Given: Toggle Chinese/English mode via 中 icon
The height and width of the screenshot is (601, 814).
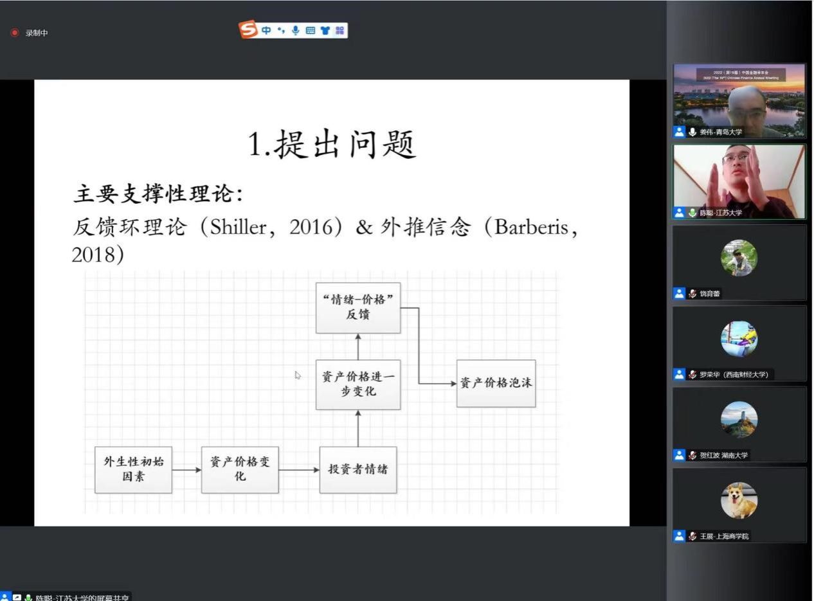Looking at the screenshot, I should coord(266,30).
